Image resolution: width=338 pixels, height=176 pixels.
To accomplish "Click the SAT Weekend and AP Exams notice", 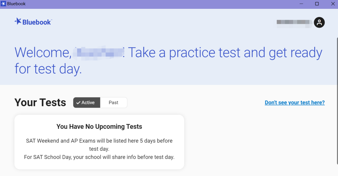I will [99, 145].
